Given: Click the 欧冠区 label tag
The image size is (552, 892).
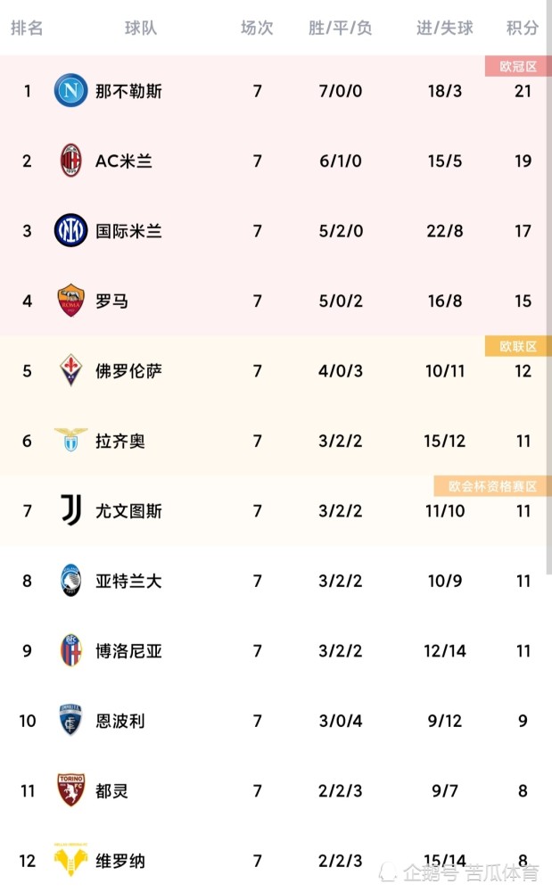Looking at the screenshot, I should pos(518,67).
